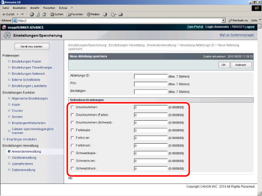Check the Schwarzscan checkbox
Image resolution: width=262 pixels, height=196 pixels.
(x=72, y=160)
